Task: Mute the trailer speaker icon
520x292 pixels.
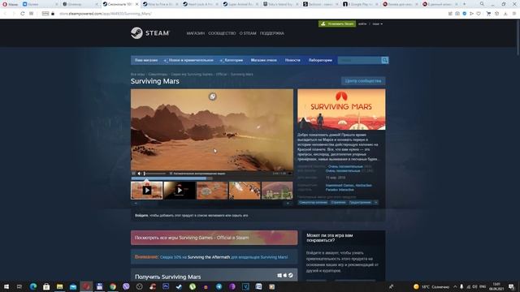Action: pyautogui.click(x=139, y=174)
